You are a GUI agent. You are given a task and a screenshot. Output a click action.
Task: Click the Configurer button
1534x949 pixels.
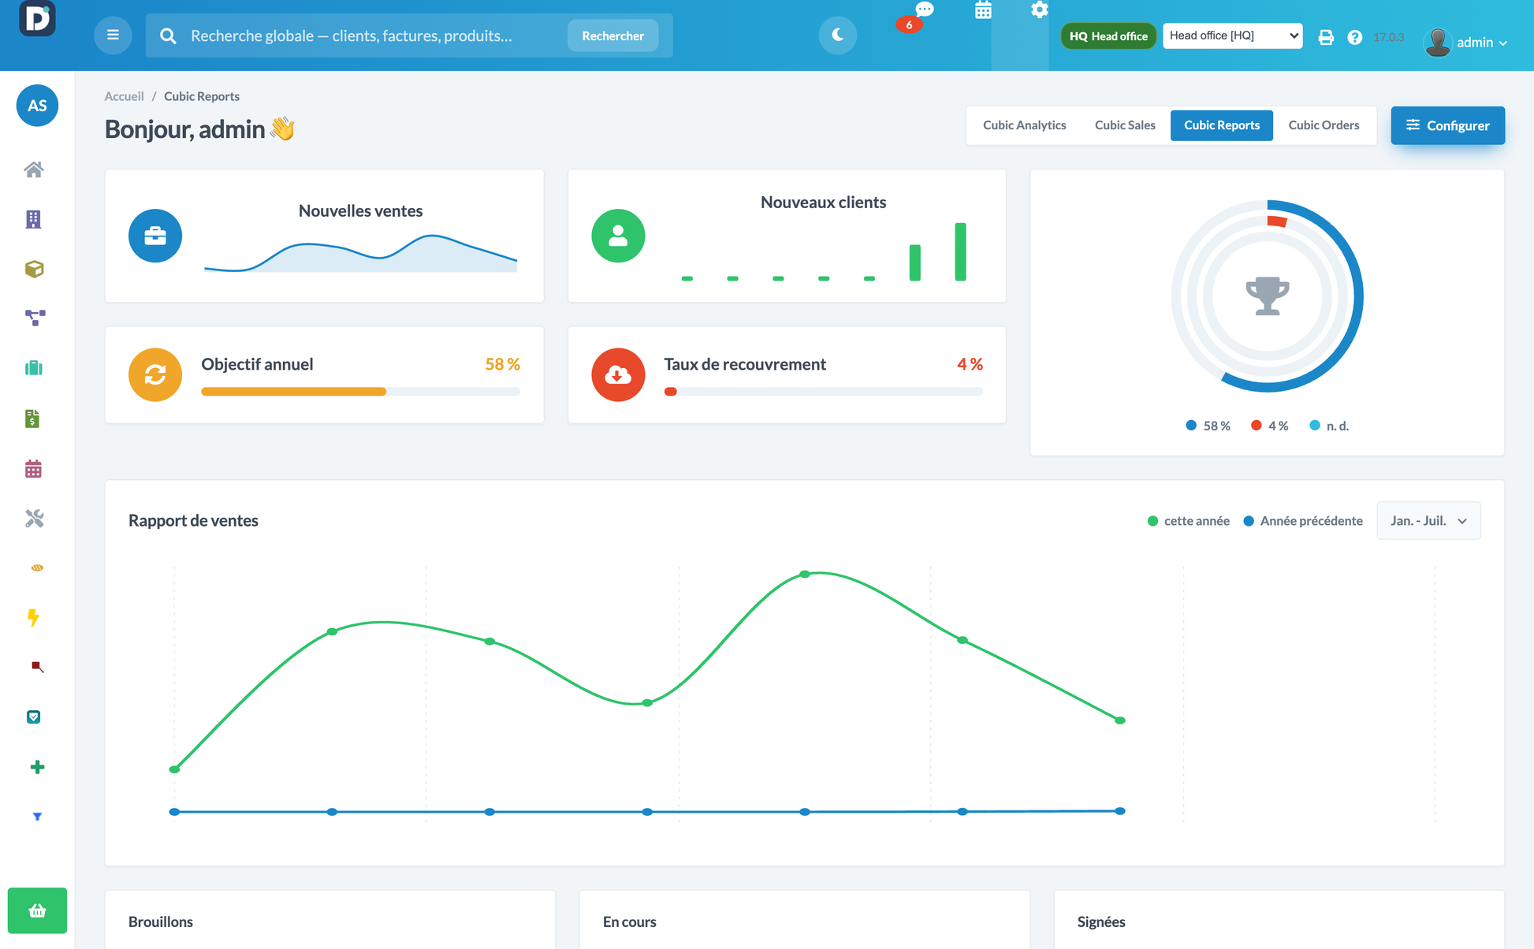(x=1447, y=125)
